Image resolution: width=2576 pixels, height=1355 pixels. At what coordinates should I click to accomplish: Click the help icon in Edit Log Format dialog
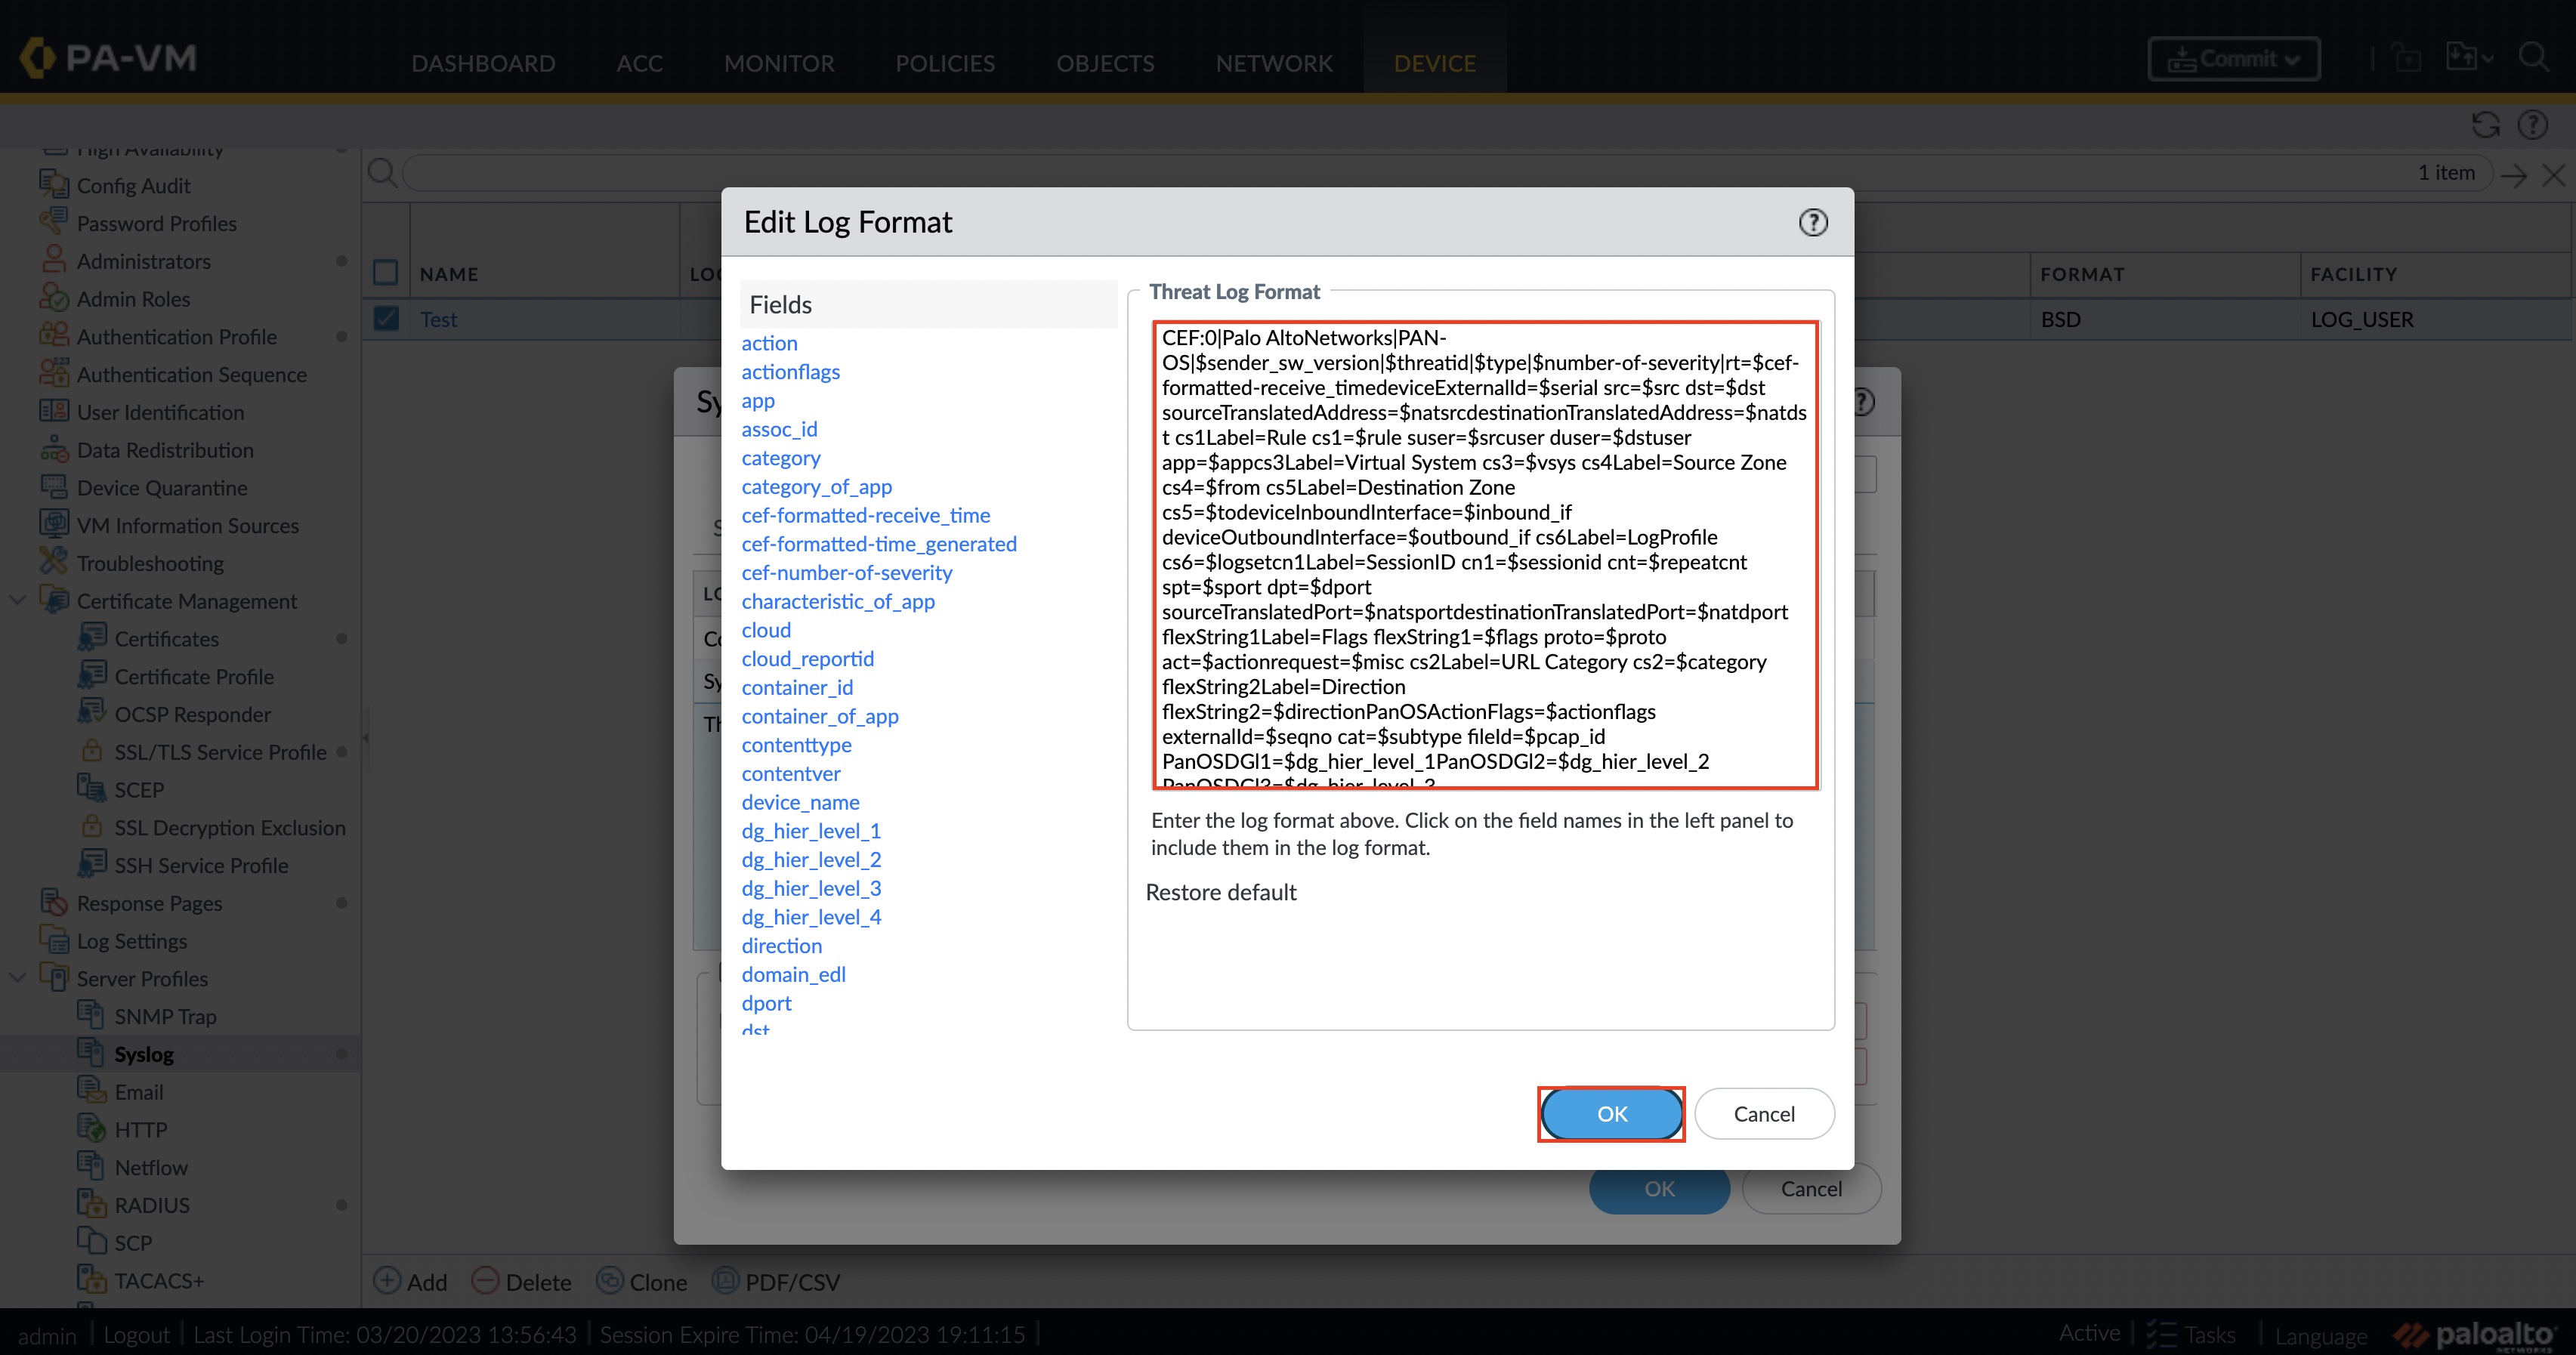coord(1812,222)
